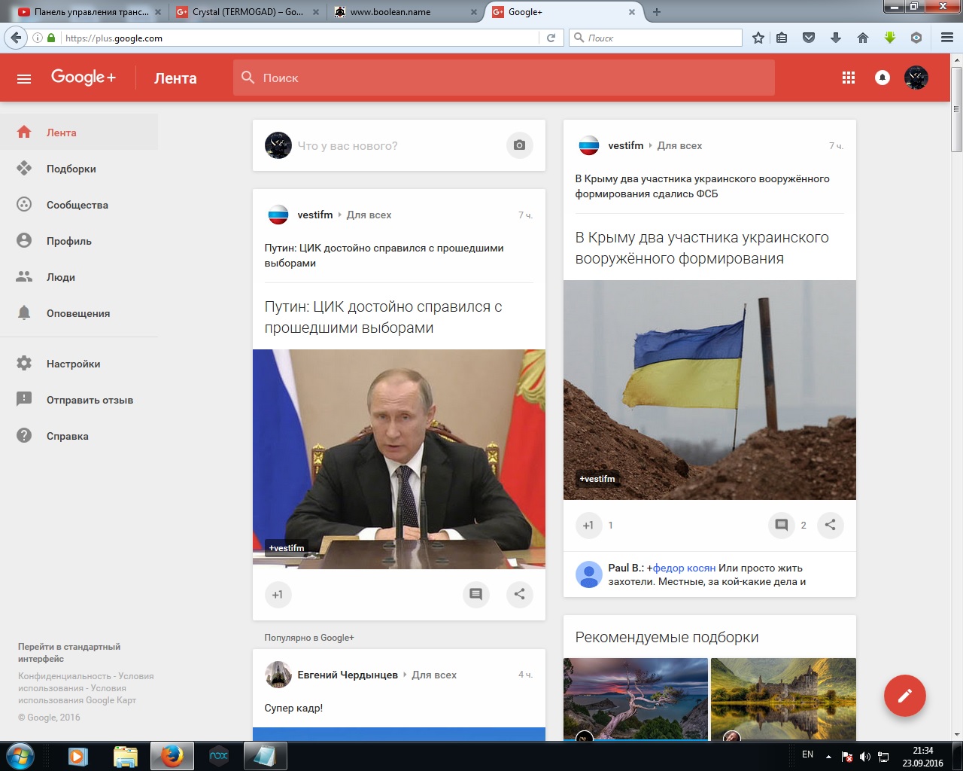
Task: Toggle +1 on the Crimea post
Action: 588,526
